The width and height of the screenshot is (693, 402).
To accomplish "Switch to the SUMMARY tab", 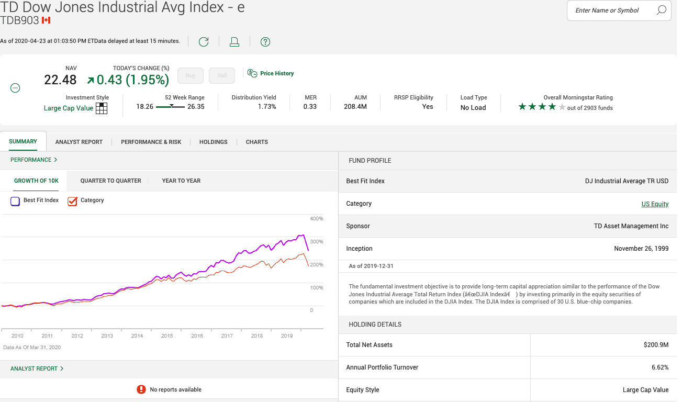I will coord(23,141).
